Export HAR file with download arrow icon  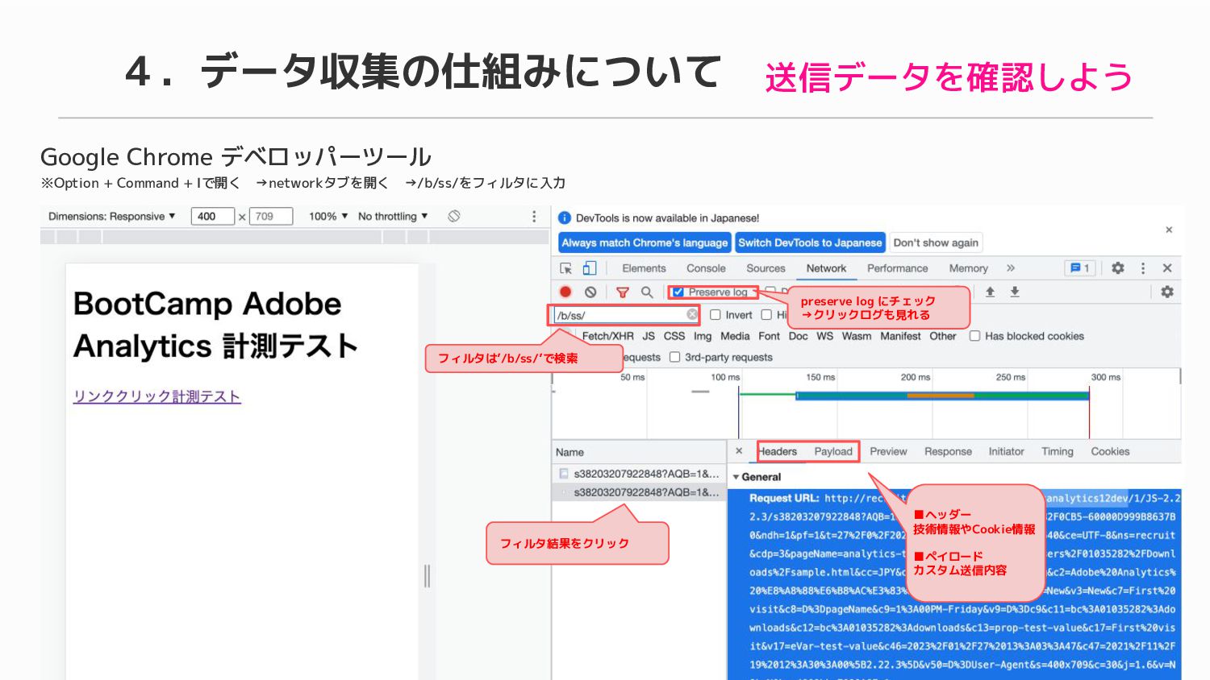point(1015,292)
